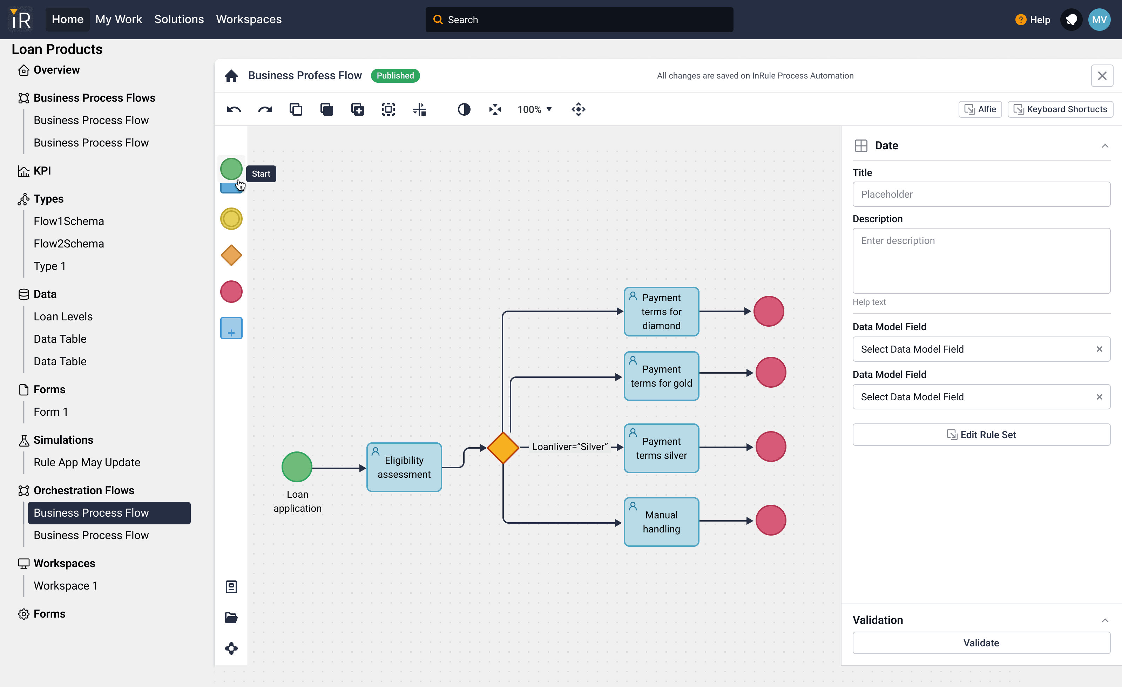The width and height of the screenshot is (1122, 687).
Task: Select the blue subprocess plus shape in the palette
Action: pyautogui.click(x=231, y=328)
